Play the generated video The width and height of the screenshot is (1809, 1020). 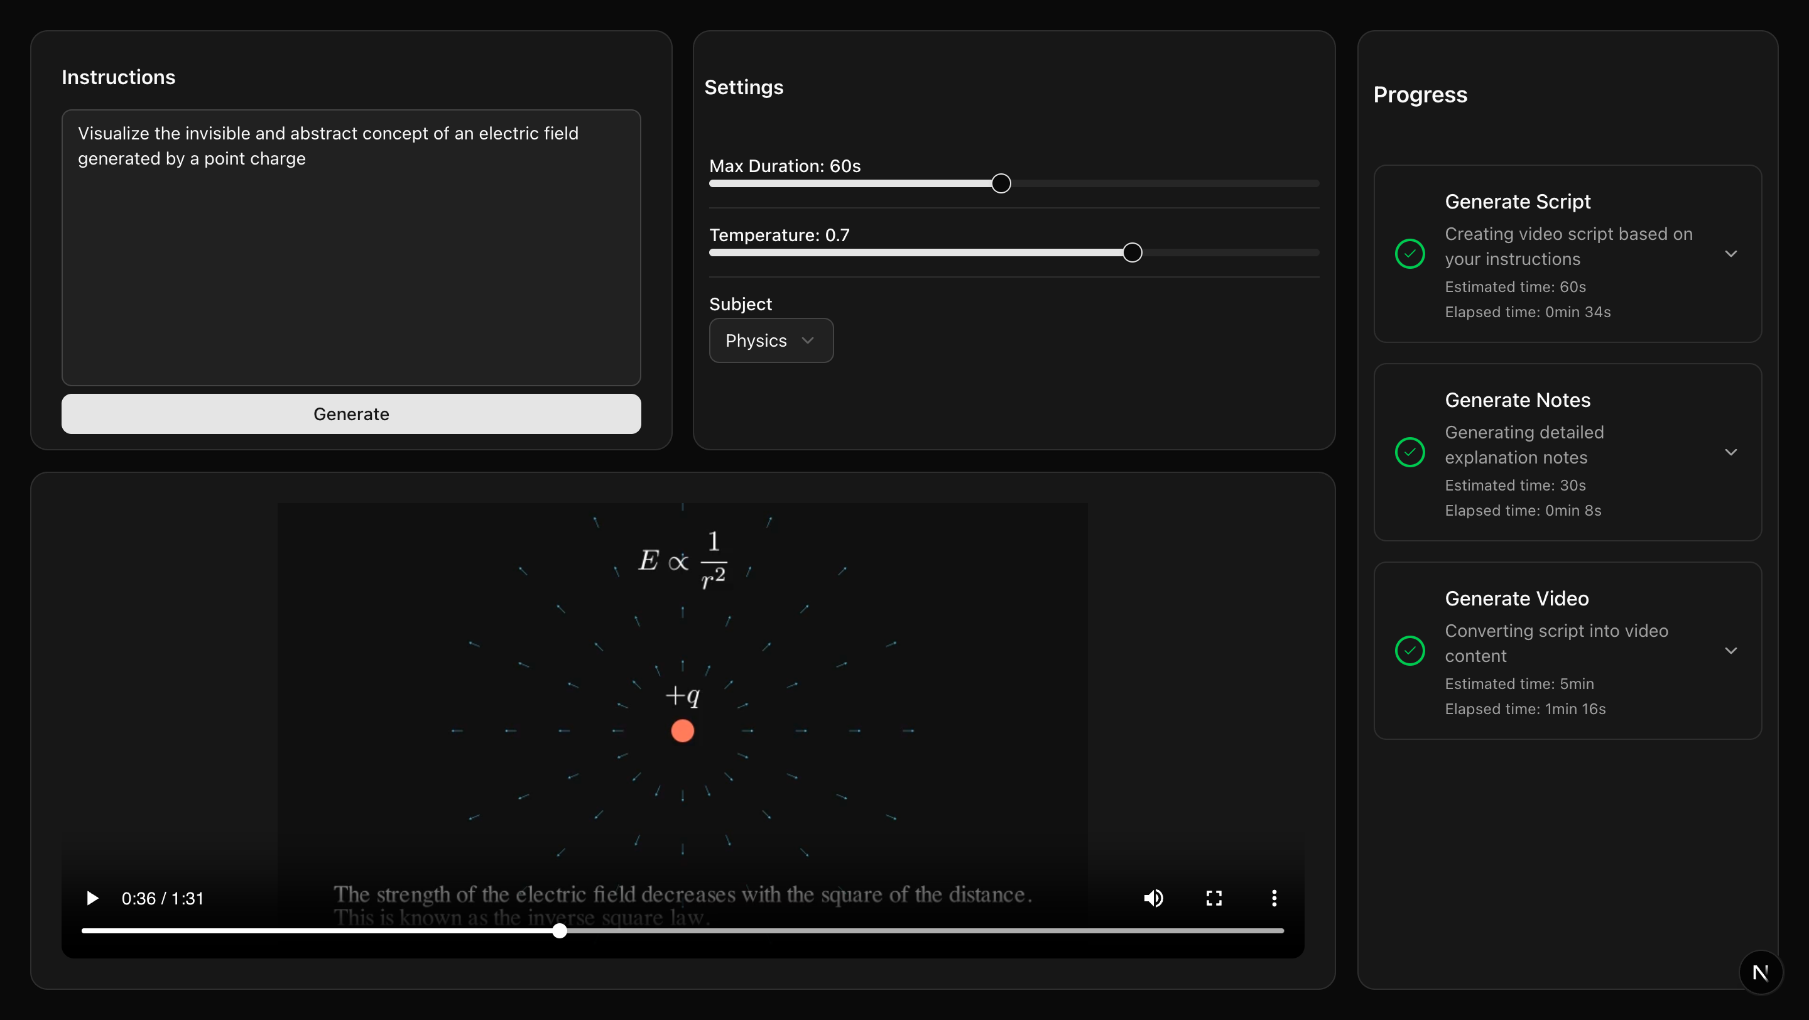[x=92, y=898]
